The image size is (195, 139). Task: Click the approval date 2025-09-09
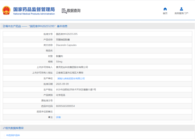click(62, 84)
